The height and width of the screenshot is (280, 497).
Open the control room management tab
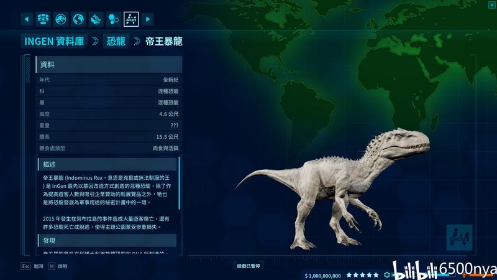point(43,19)
